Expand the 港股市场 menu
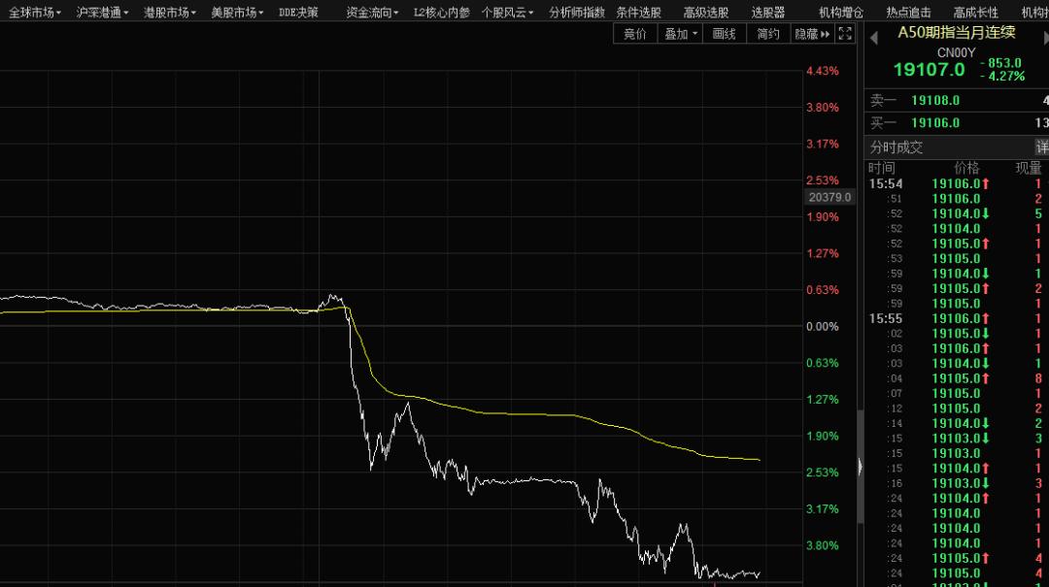 pyautogui.click(x=170, y=12)
